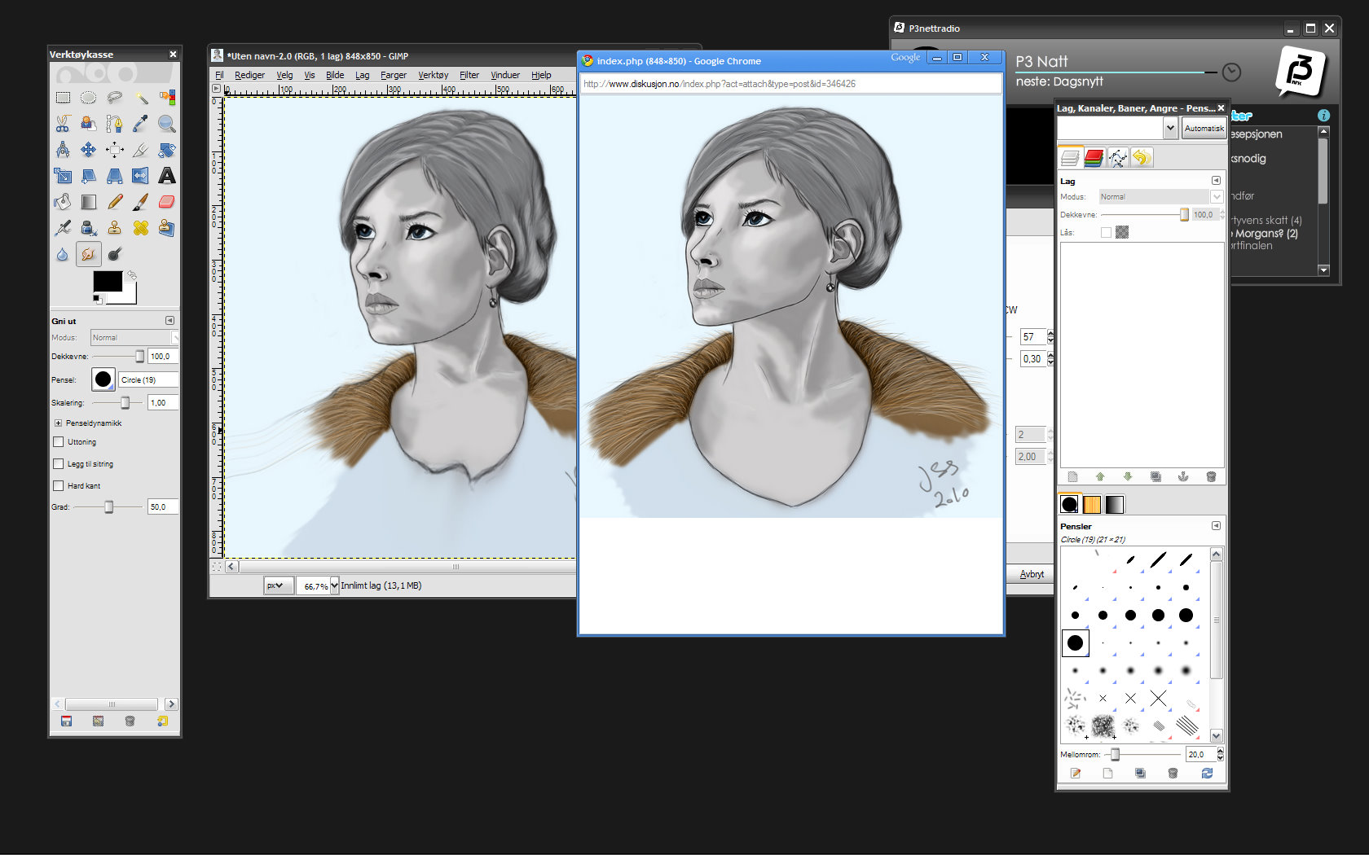This screenshot has height=855, width=1369.
Task: Select the Measure compass tool
Action: (x=63, y=150)
